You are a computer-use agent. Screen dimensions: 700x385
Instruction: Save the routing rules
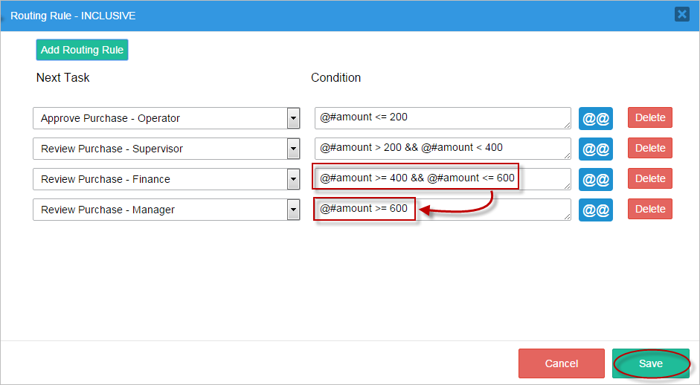(650, 363)
